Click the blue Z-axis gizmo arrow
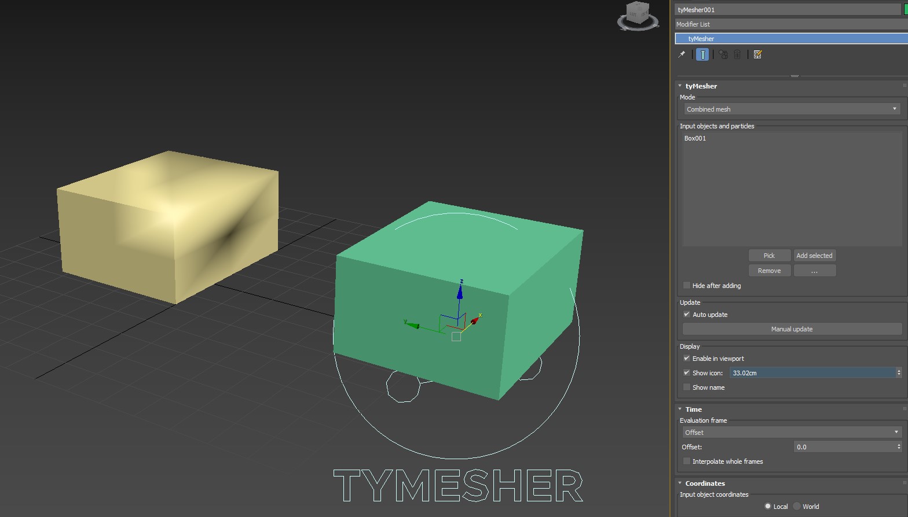Image resolution: width=908 pixels, height=517 pixels. pos(460,290)
